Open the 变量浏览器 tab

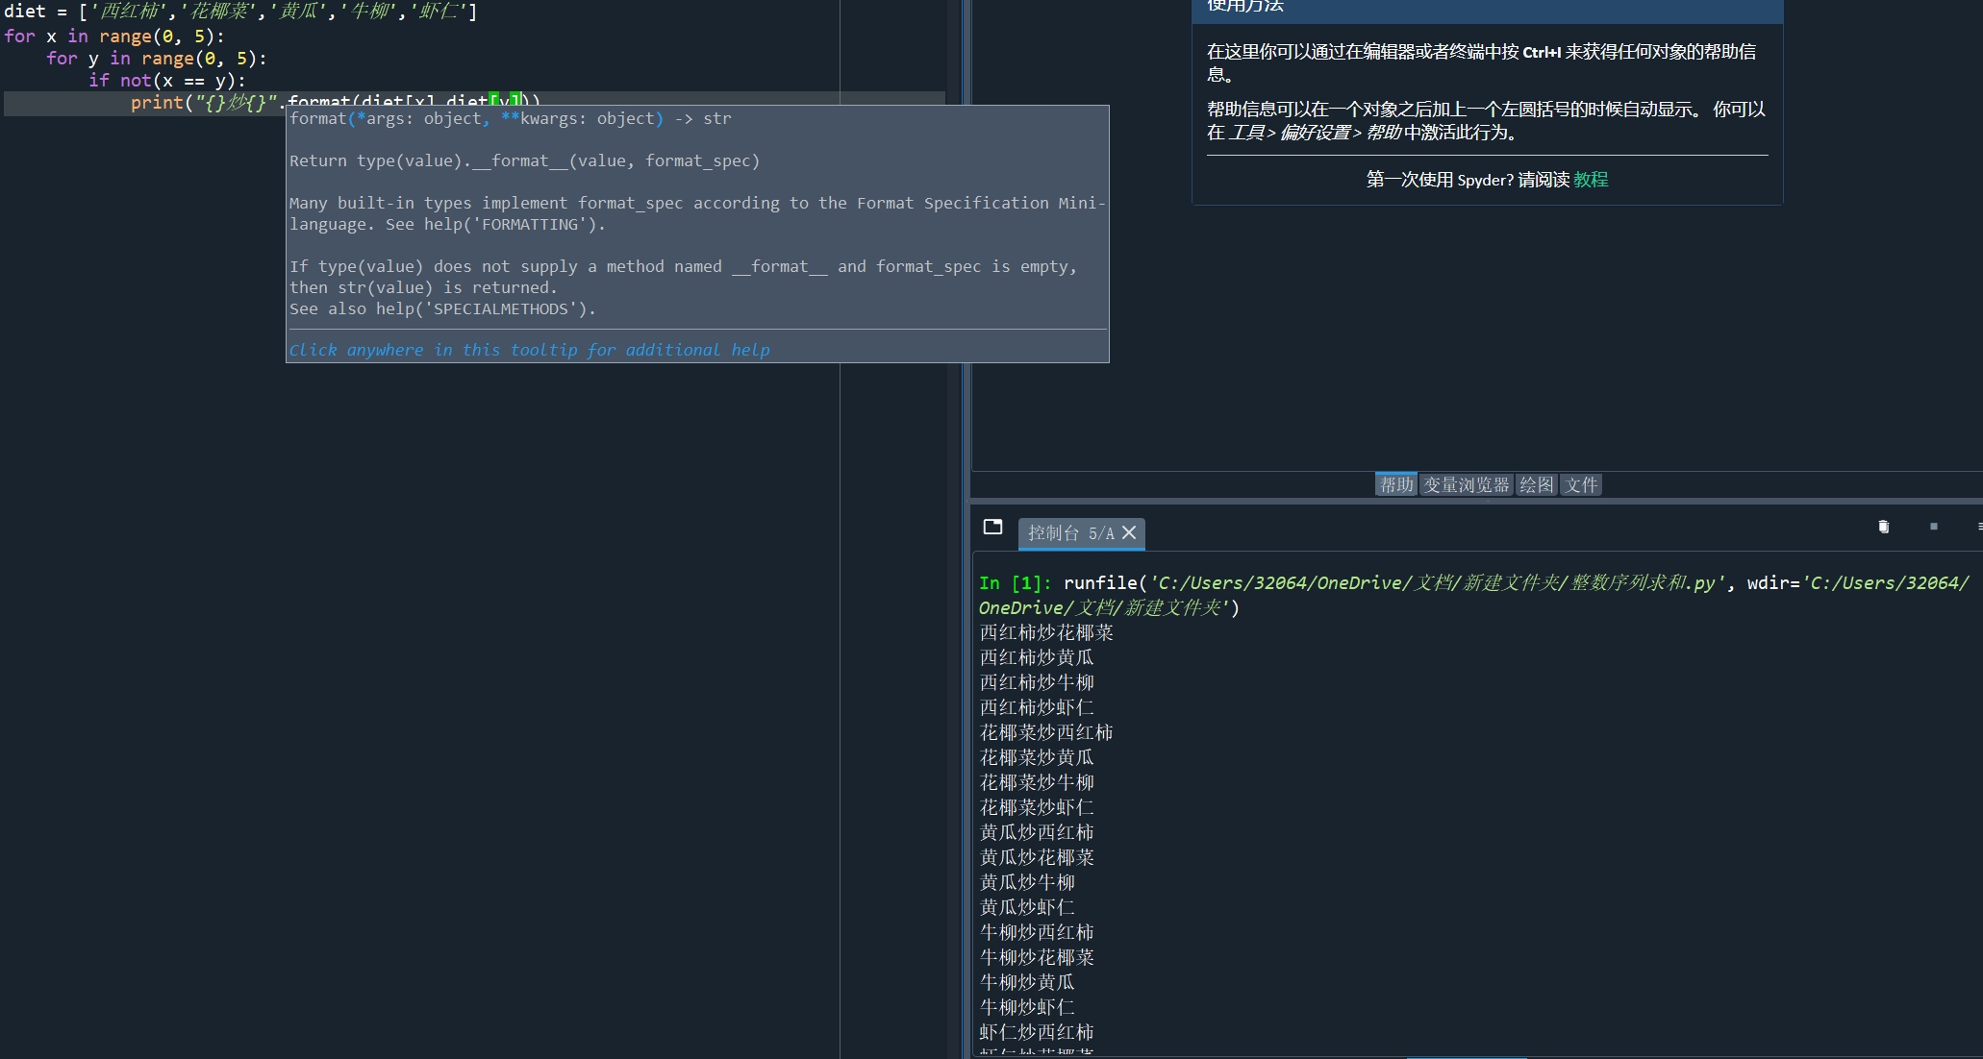pyautogui.click(x=1466, y=484)
